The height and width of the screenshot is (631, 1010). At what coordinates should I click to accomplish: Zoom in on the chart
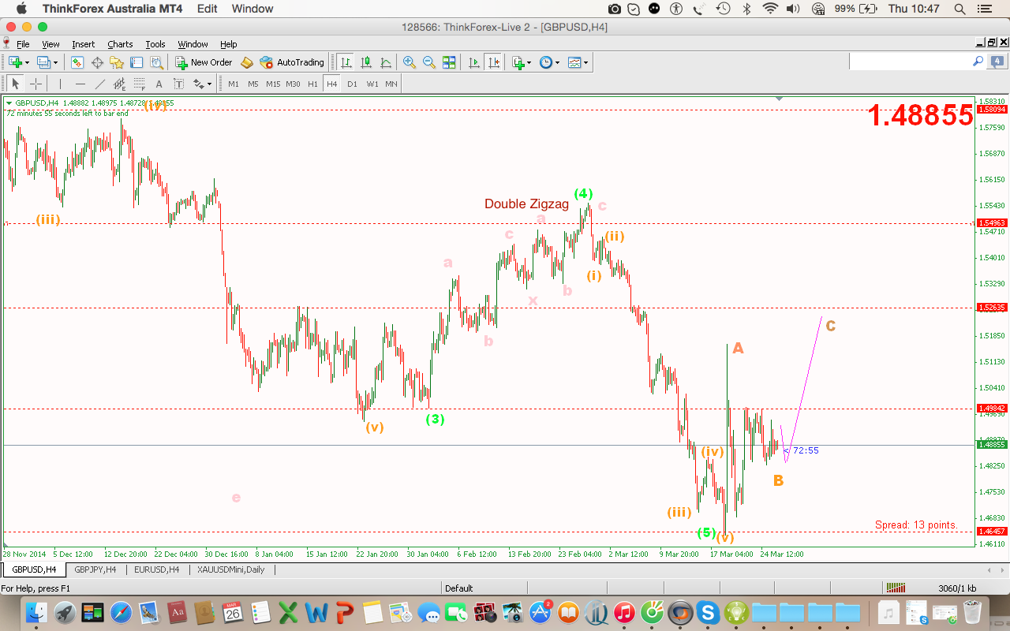click(408, 62)
